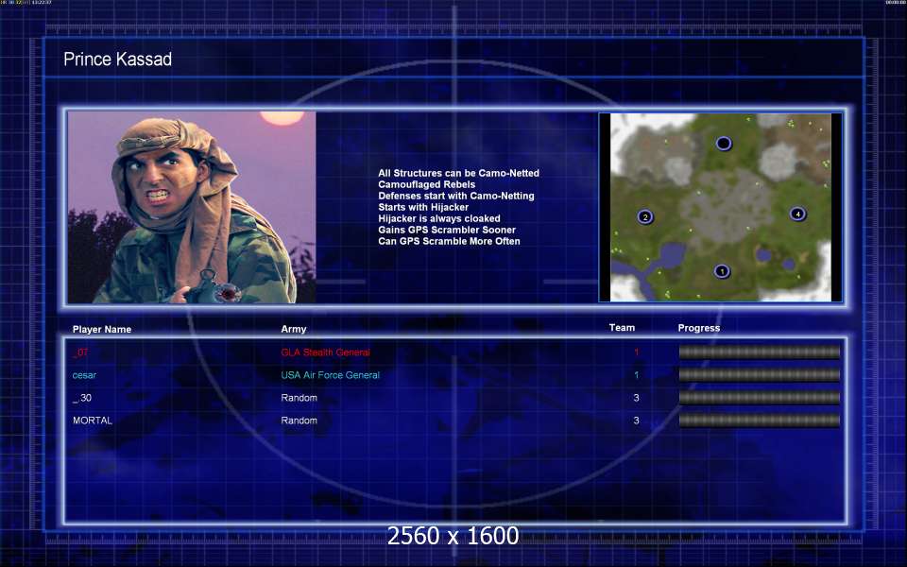Click 'USA Air Force General' army entry
This screenshot has width=907, height=567.
click(x=331, y=375)
